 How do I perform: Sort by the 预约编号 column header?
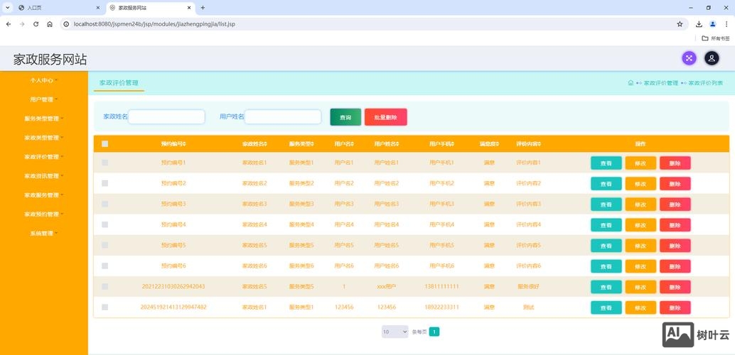(x=173, y=143)
